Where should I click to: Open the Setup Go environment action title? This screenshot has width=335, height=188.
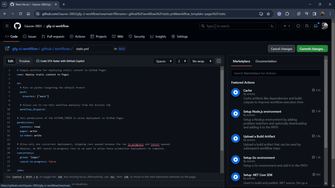coord(259,158)
